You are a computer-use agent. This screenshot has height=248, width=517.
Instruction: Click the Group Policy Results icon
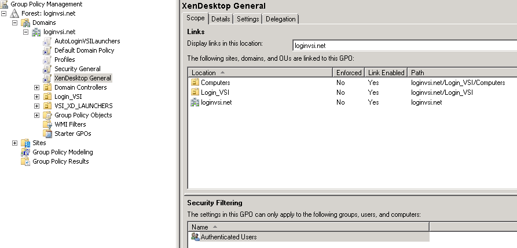tap(25, 161)
